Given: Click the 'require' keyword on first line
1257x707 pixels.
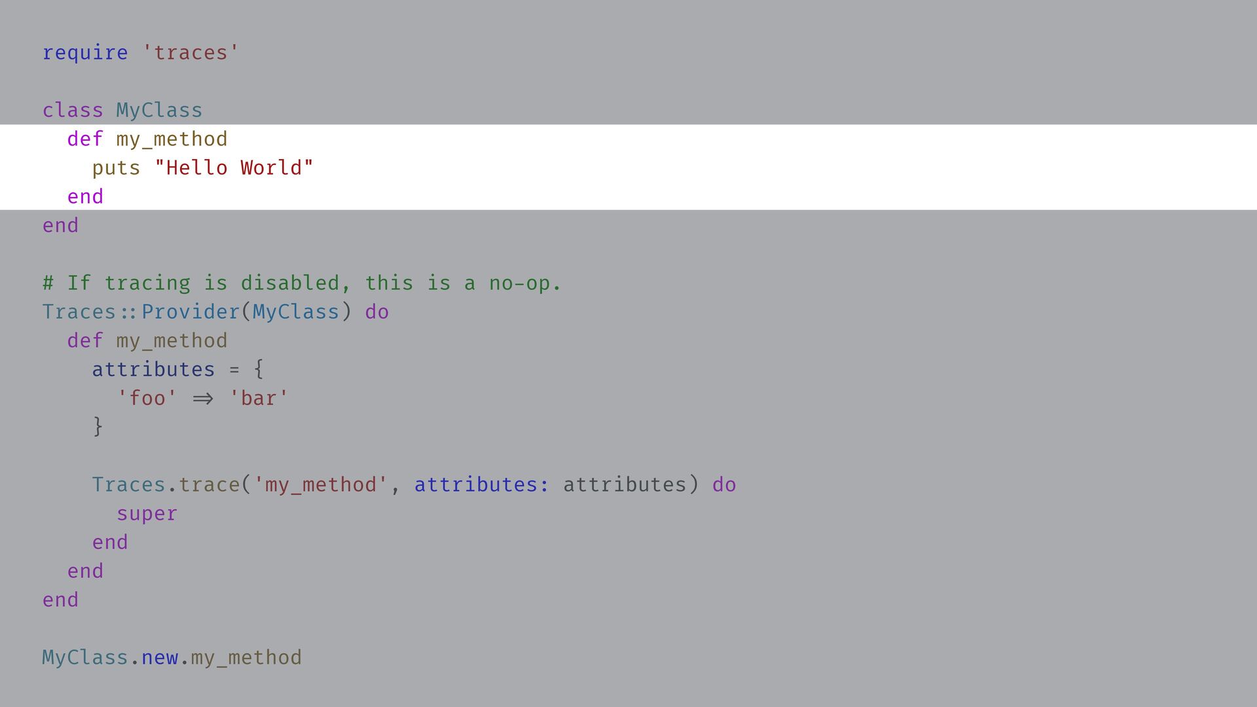Looking at the screenshot, I should pyautogui.click(x=85, y=52).
